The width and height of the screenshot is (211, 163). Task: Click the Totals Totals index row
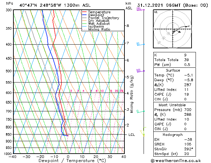click(174, 60)
